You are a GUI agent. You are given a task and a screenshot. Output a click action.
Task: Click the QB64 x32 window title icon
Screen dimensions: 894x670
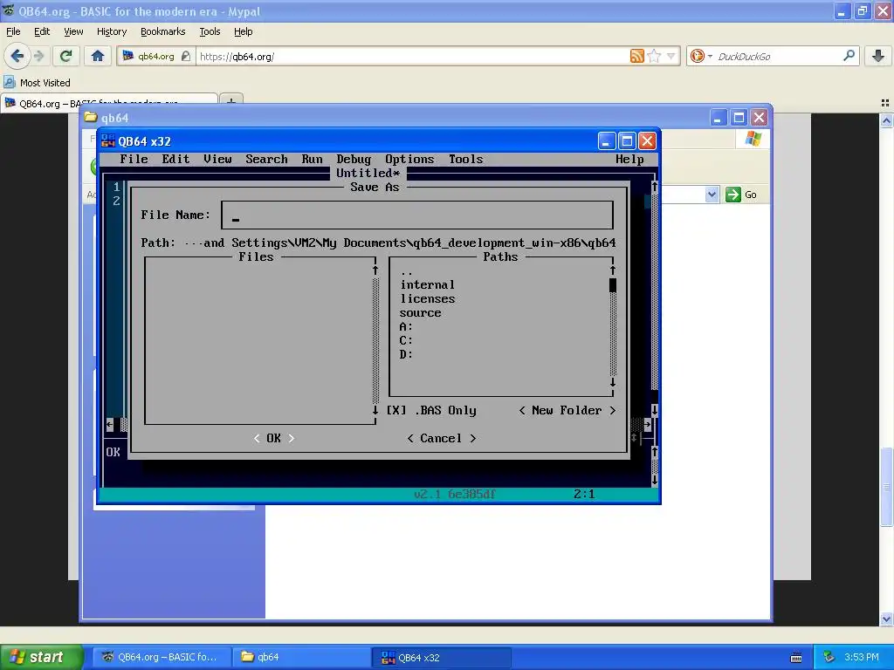pyautogui.click(x=108, y=141)
